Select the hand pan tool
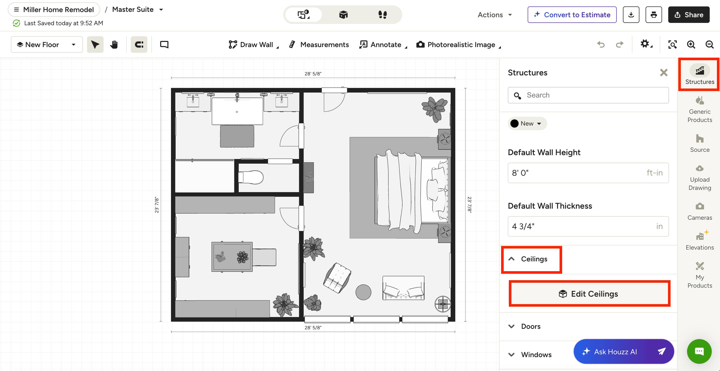 [114, 45]
